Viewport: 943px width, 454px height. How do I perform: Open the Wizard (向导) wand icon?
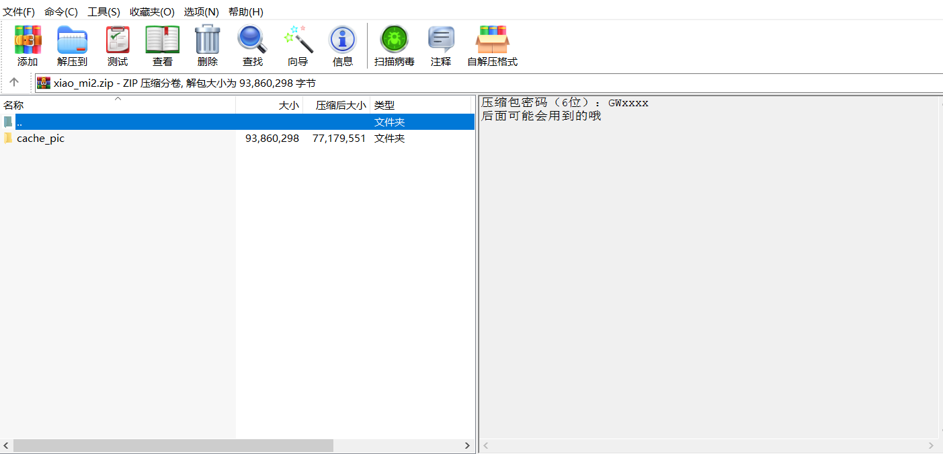click(x=298, y=40)
